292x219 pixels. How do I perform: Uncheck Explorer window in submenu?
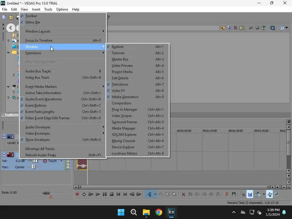click(138, 47)
